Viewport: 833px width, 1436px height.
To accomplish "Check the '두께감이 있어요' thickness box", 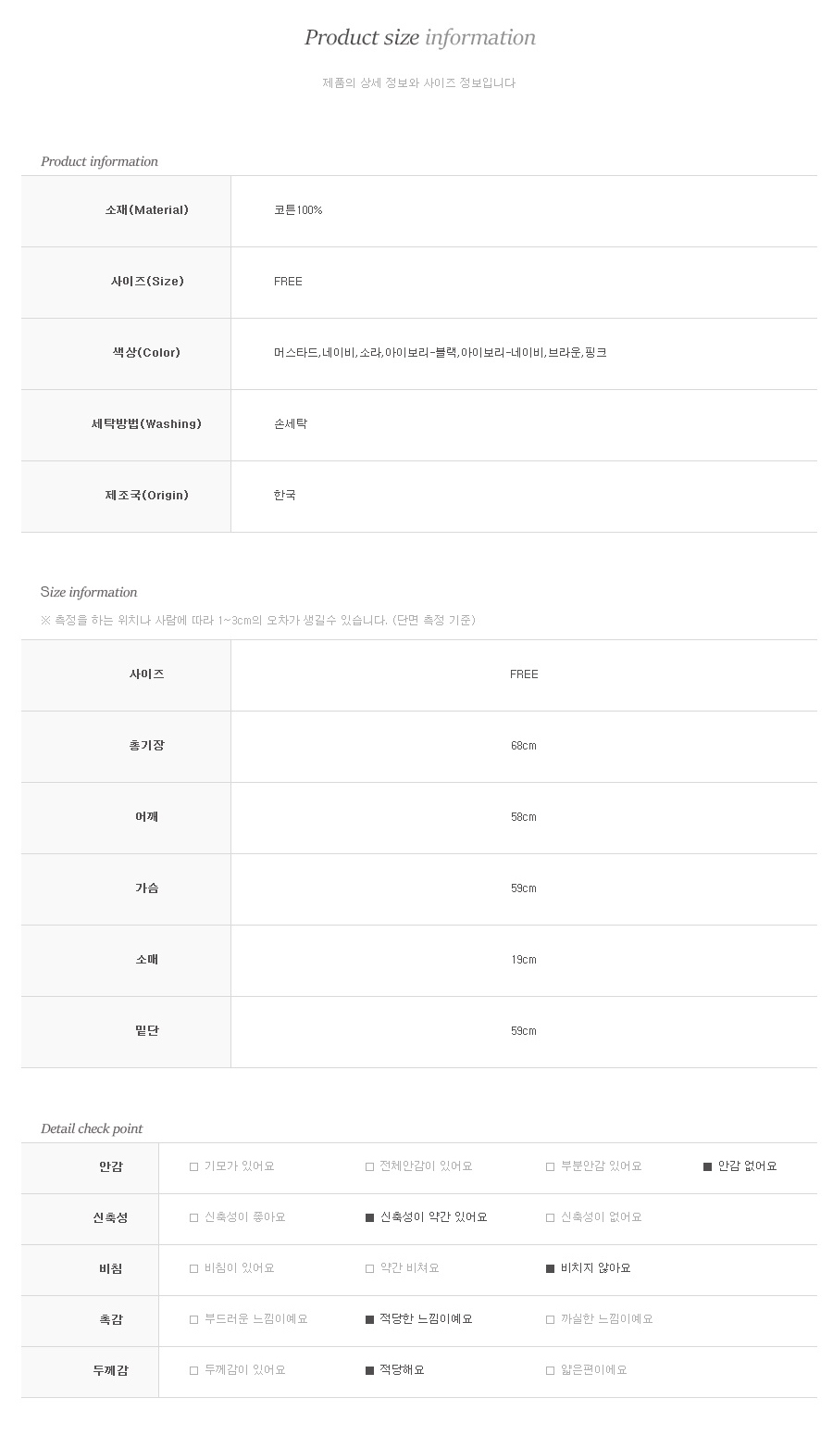I will (194, 1371).
